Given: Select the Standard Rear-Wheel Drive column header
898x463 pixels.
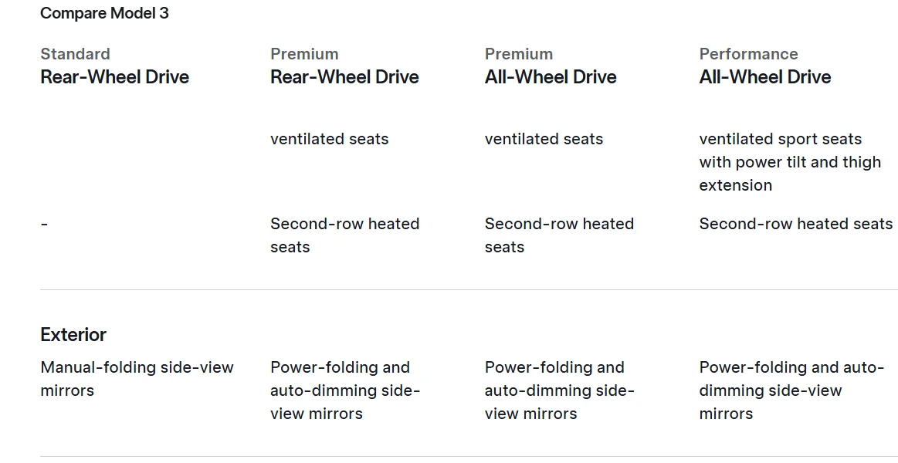Looking at the screenshot, I should pos(114,66).
